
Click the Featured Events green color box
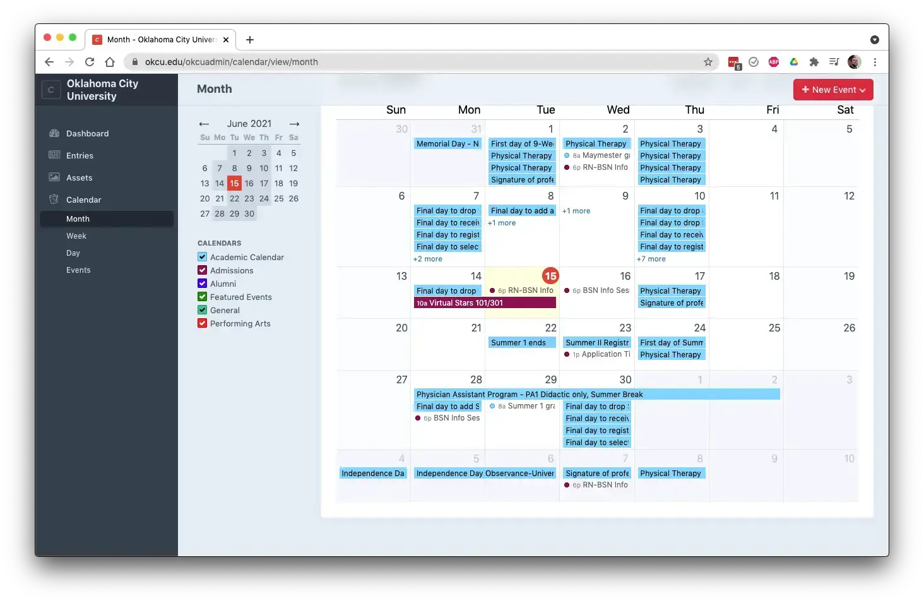203,297
